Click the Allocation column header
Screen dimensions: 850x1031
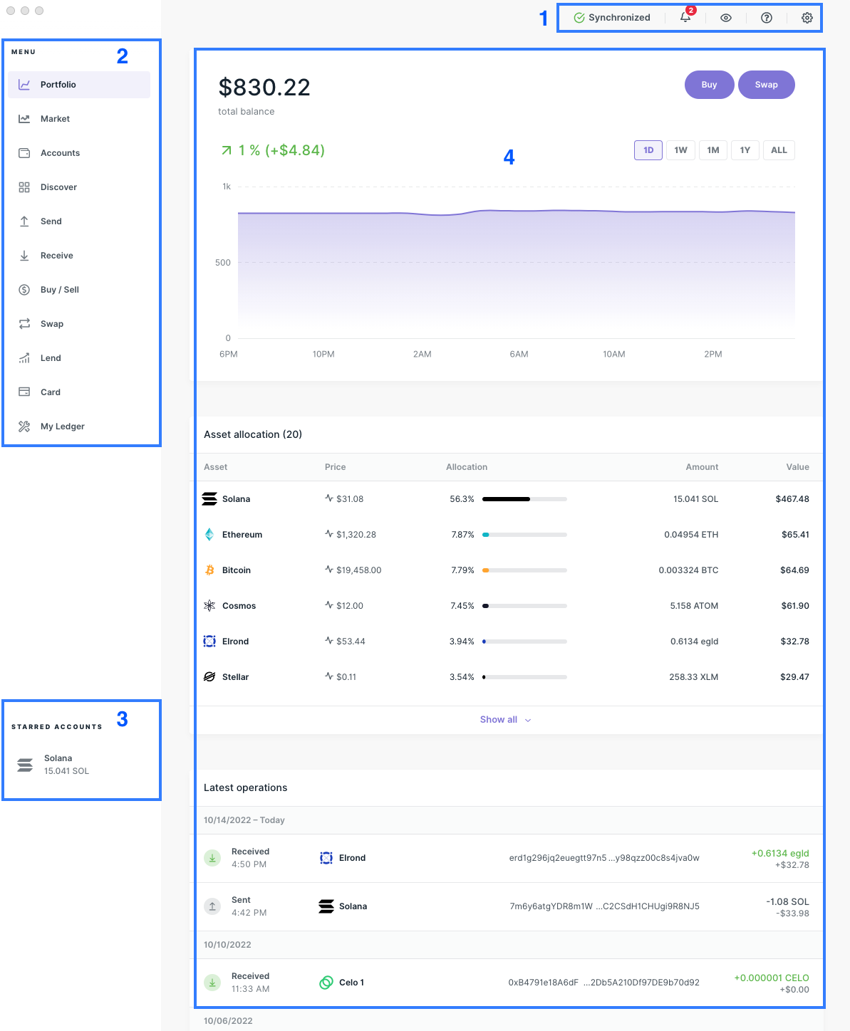(x=467, y=467)
